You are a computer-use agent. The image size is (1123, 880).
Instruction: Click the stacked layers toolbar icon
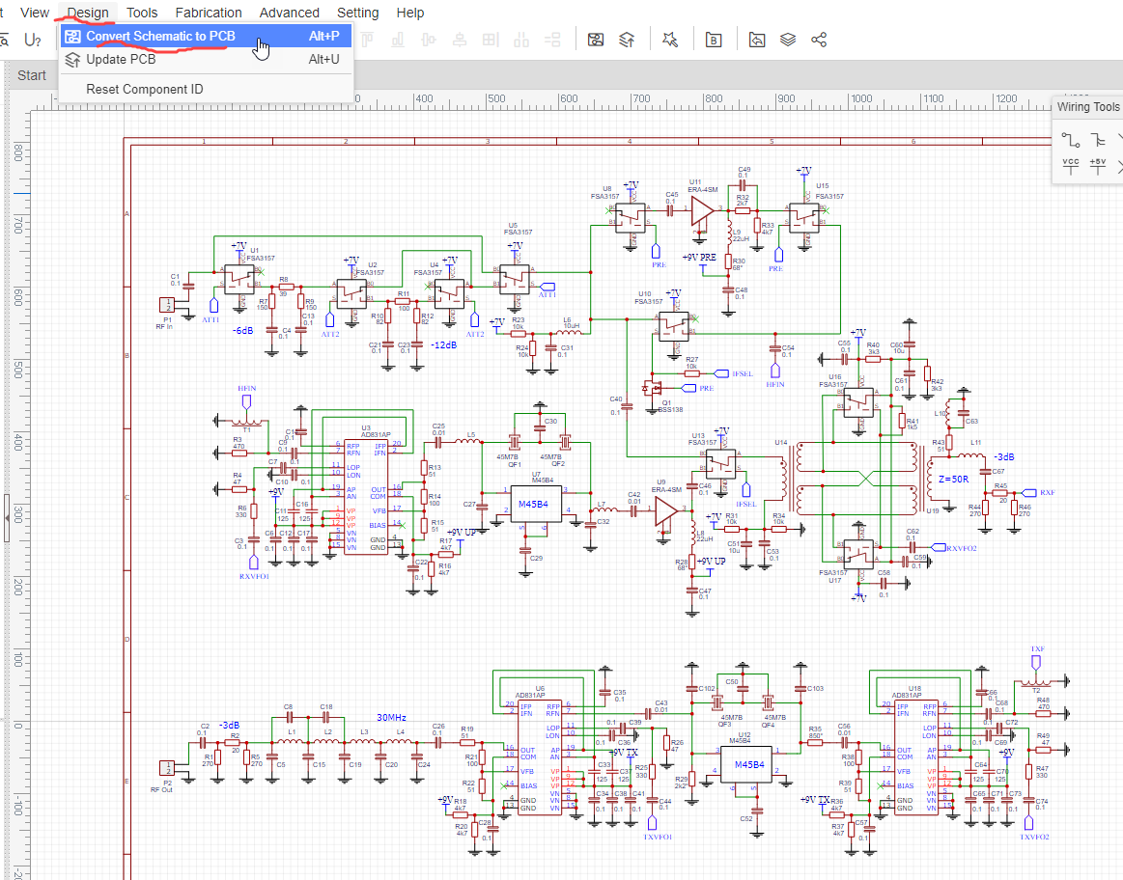point(788,40)
